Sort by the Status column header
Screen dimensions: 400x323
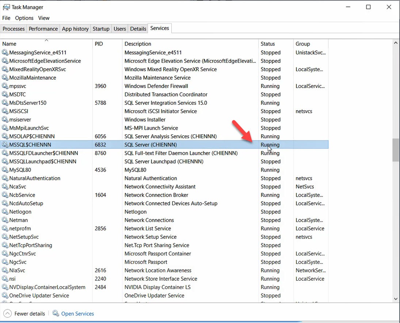coord(276,43)
